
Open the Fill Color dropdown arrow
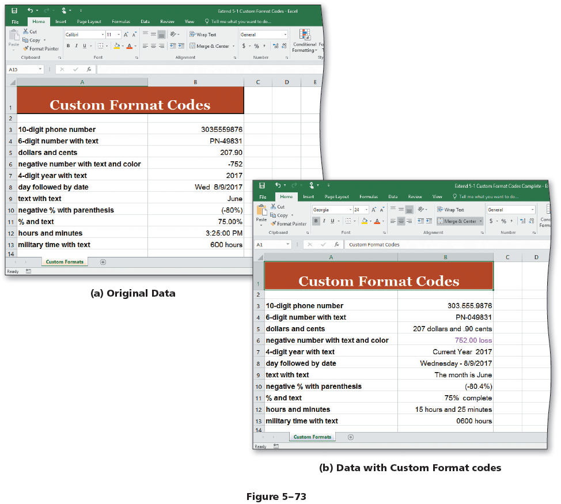tap(123, 46)
